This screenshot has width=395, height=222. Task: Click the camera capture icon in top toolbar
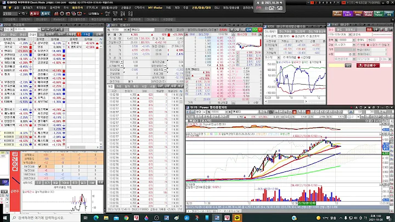(x=68, y=13)
